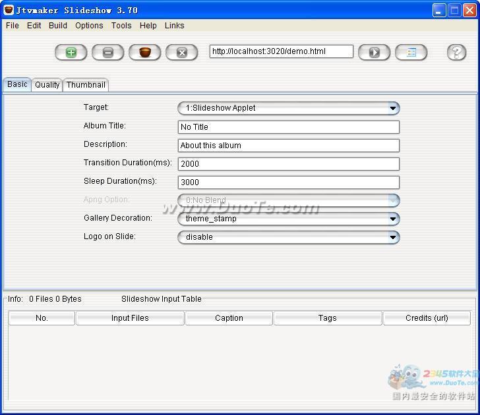The height and width of the screenshot is (415, 480).
Task: Minimize the Jtvmaker window
Action: click(439, 11)
